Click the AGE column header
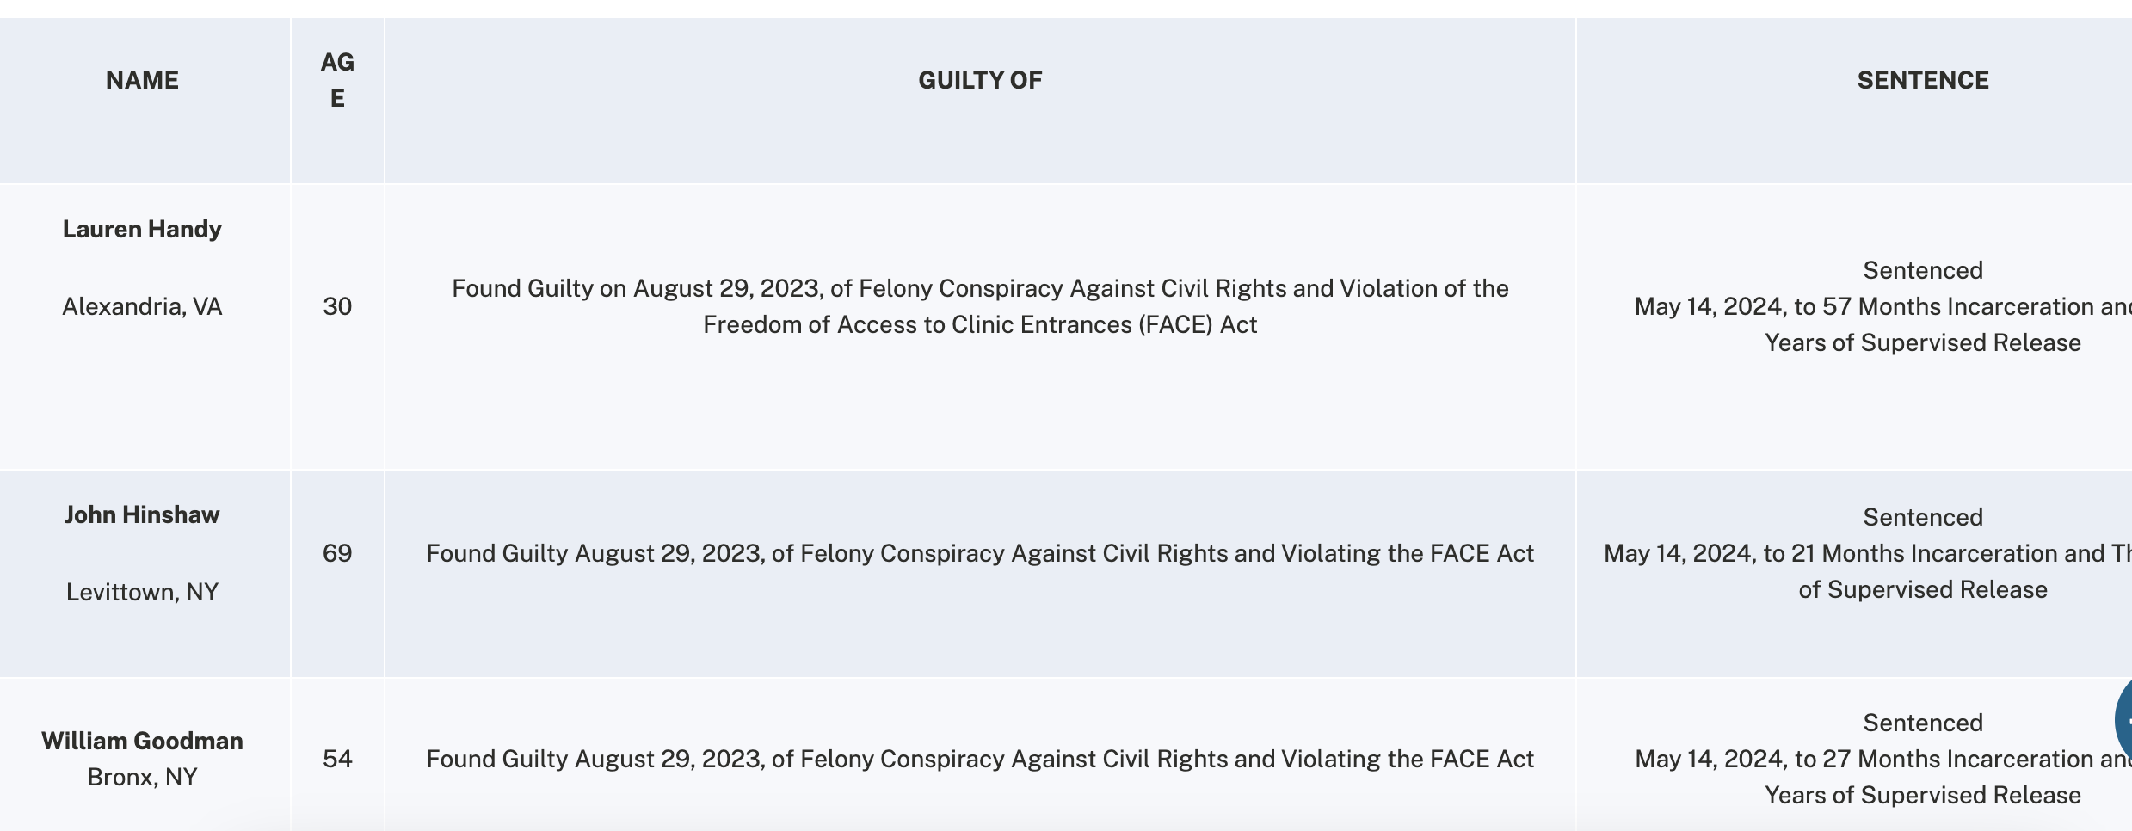Image resolution: width=2132 pixels, height=831 pixels. tap(337, 80)
